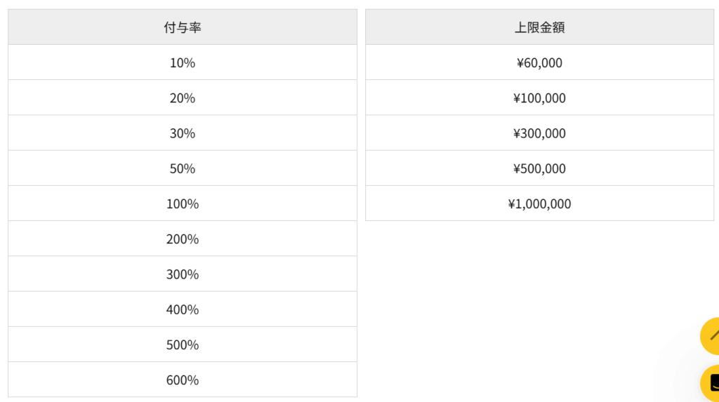Image resolution: width=719 pixels, height=402 pixels.
Task: Select the 20% rate row
Action: (x=183, y=98)
